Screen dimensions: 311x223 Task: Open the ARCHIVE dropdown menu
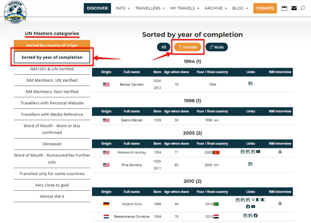pos(216,8)
